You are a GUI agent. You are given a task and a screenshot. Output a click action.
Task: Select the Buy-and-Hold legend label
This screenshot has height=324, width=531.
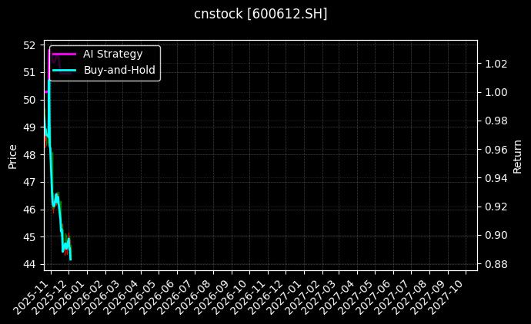point(119,70)
